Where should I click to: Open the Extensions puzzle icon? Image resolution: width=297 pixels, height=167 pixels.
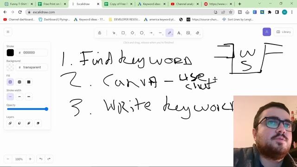tap(270, 12)
